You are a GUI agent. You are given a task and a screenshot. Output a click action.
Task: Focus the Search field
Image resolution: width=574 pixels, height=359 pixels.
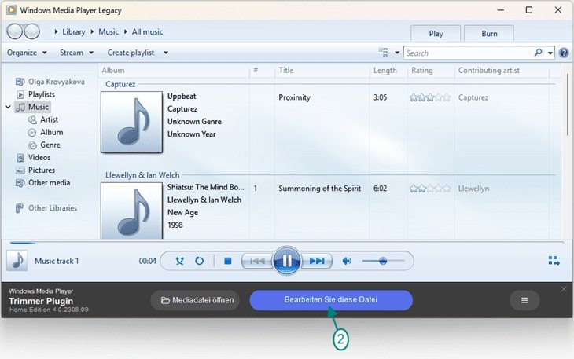(469, 53)
